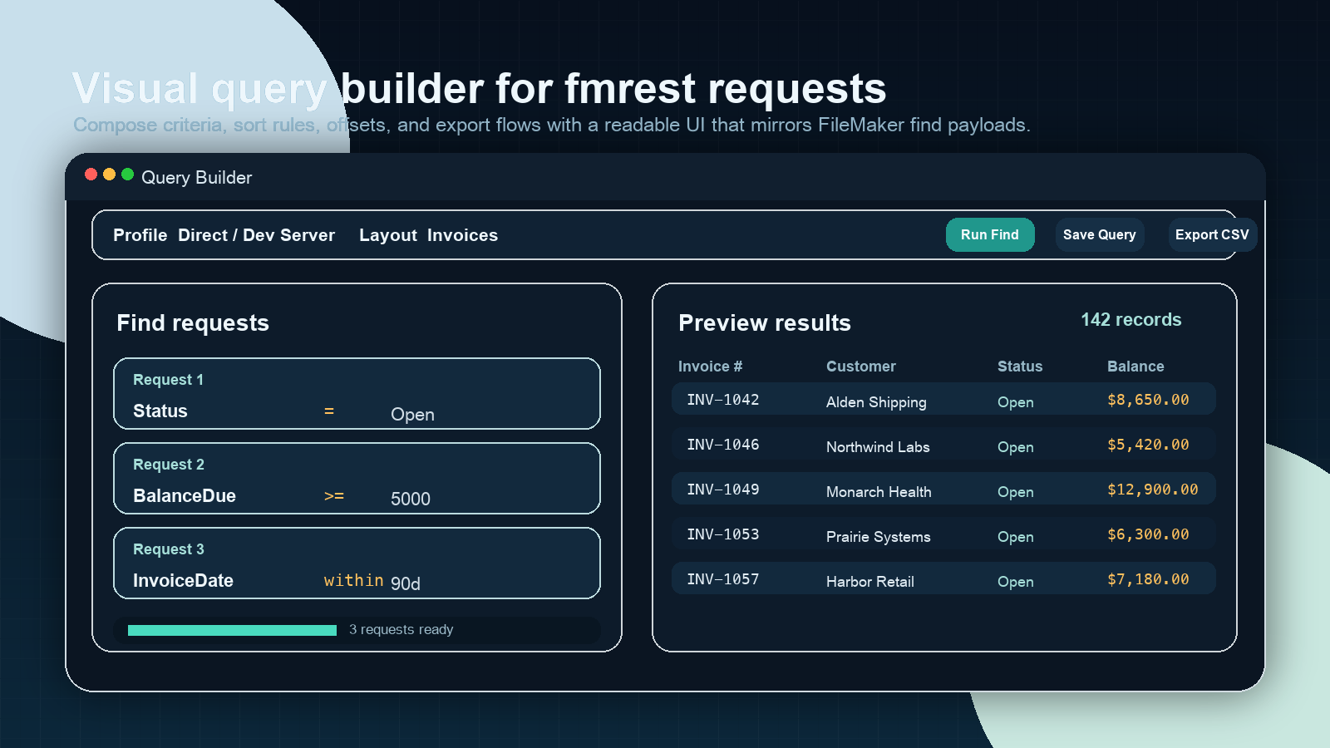
Task: Select the Request 2 BalanceDue card
Action: pyautogui.click(x=357, y=479)
